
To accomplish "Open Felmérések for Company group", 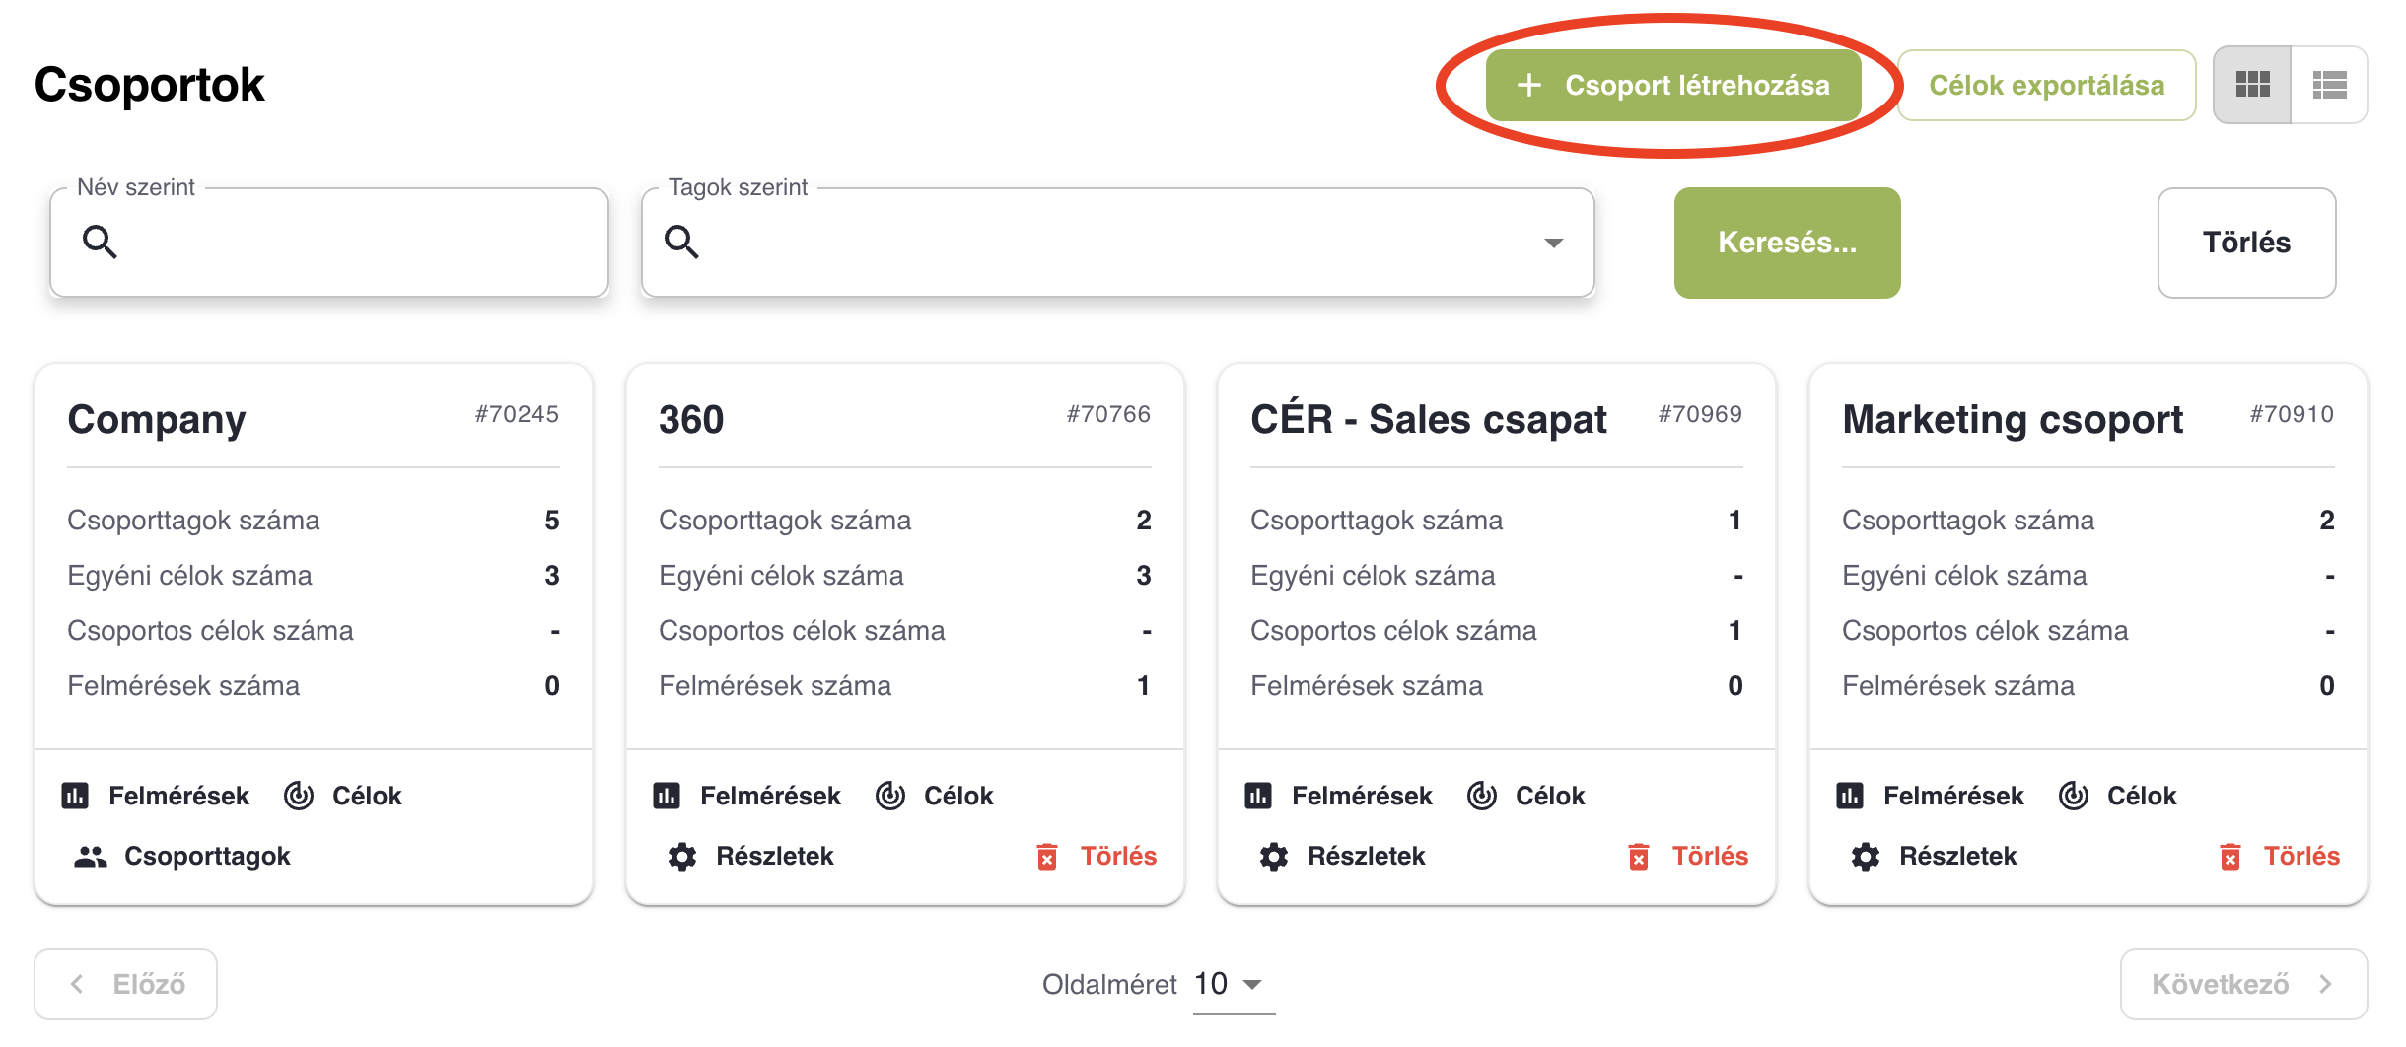I will pyautogui.click(x=156, y=796).
